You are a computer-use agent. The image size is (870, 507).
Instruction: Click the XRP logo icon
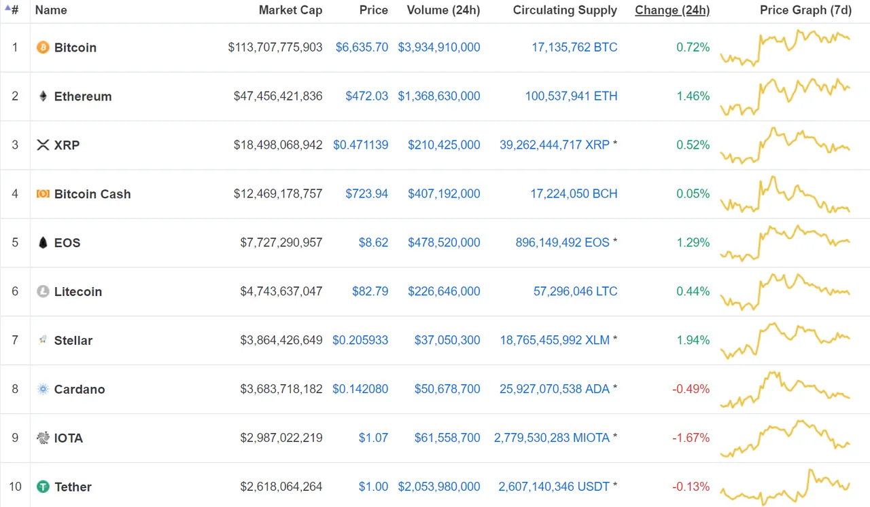[43, 145]
